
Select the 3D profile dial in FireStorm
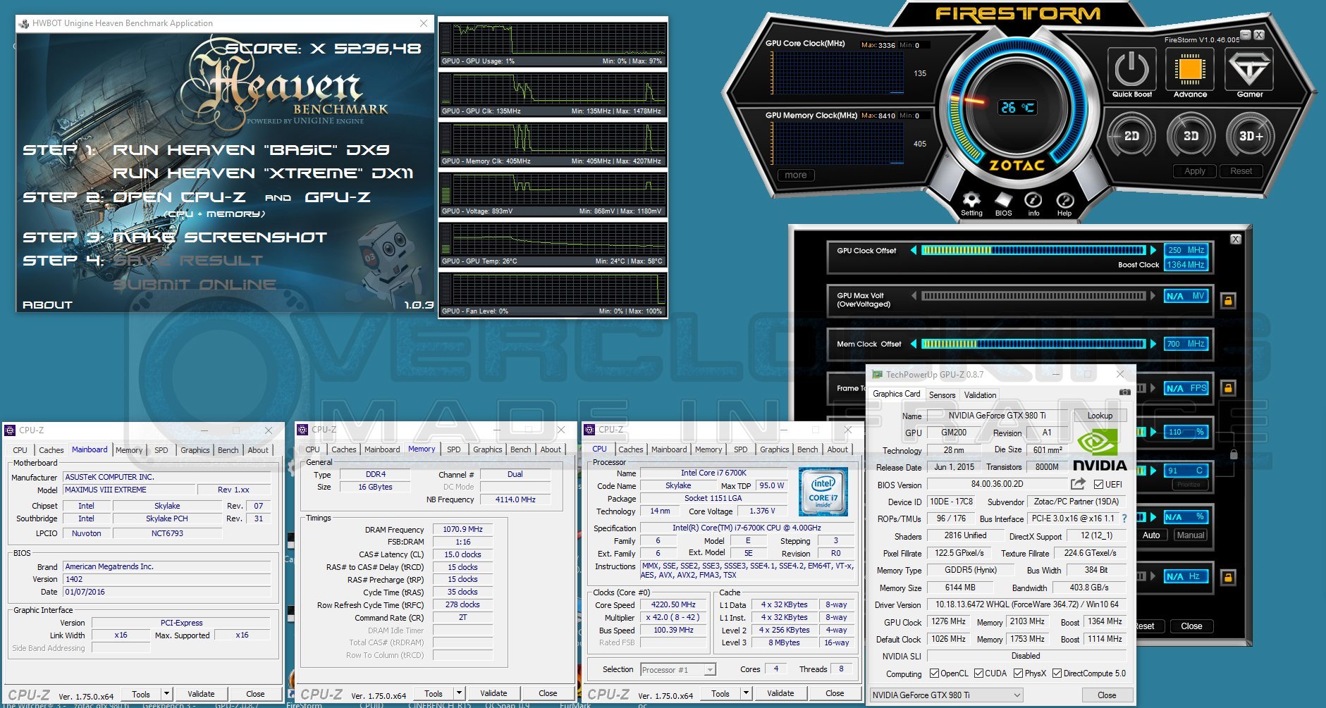pos(1191,135)
